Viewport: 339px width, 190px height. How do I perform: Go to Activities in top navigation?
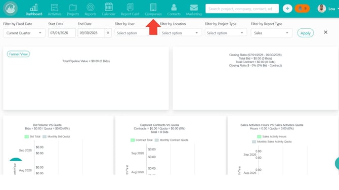click(x=55, y=10)
